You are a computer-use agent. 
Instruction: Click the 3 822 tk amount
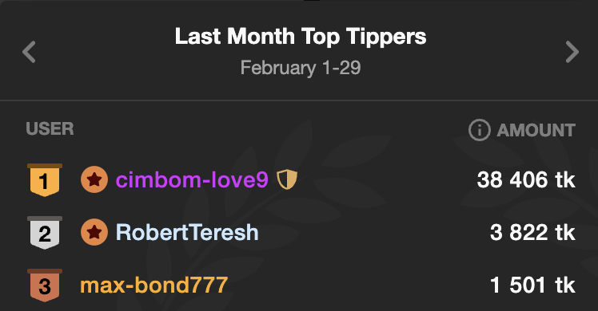pyautogui.click(x=532, y=232)
